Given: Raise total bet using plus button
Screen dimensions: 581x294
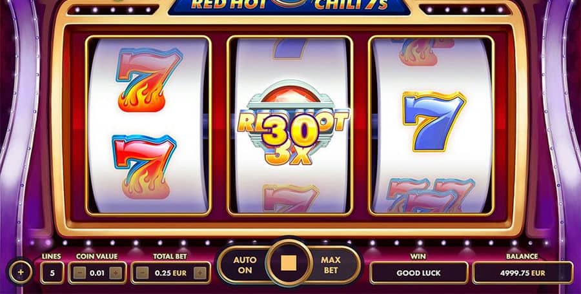Looking at the screenshot, I should pos(200,273).
